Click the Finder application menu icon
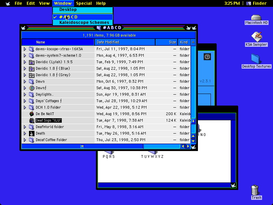The height and width of the screenshot is (205, 273). pyautogui.click(x=249, y=3)
